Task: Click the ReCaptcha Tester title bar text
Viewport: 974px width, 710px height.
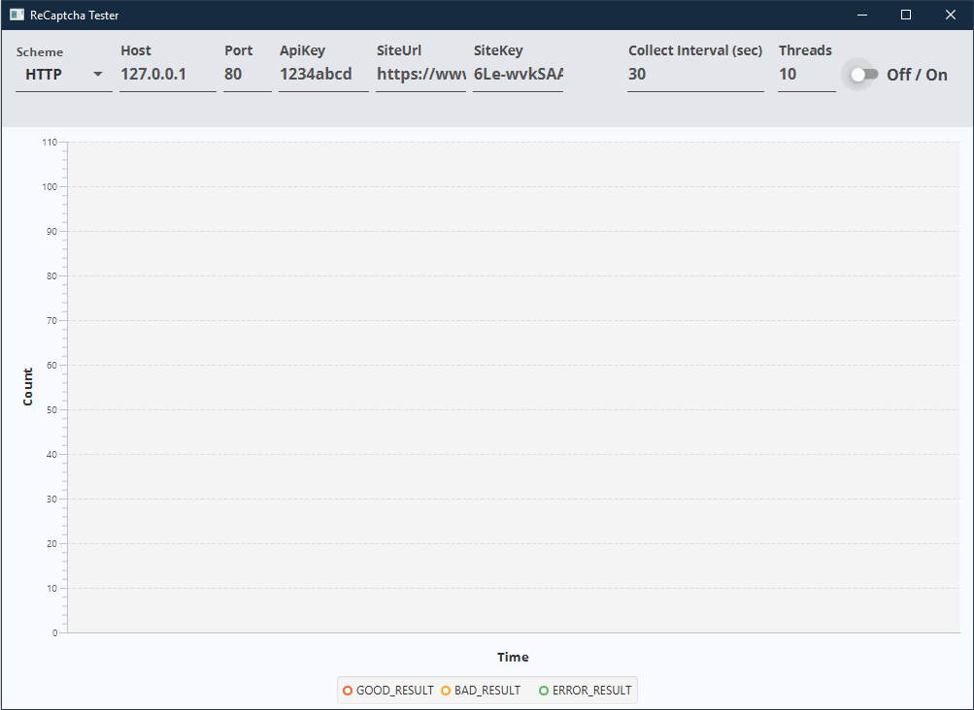Action: tap(75, 16)
